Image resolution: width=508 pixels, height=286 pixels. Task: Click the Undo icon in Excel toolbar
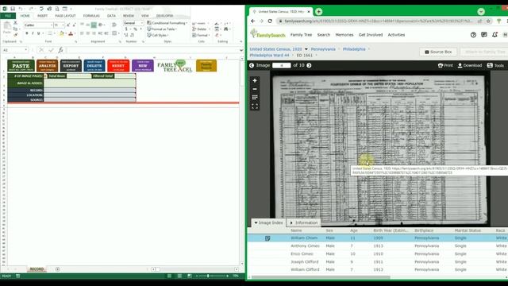(x=21, y=9)
